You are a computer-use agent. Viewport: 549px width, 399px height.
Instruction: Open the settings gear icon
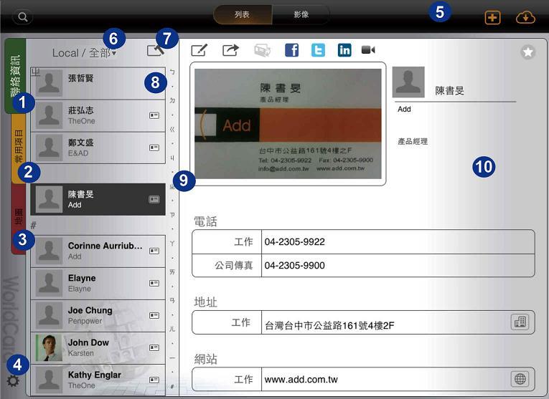point(12,382)
